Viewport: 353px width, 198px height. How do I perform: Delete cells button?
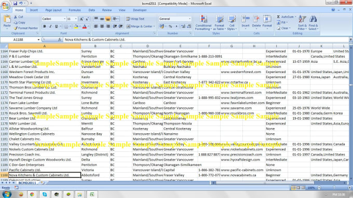tap(256, 22)
